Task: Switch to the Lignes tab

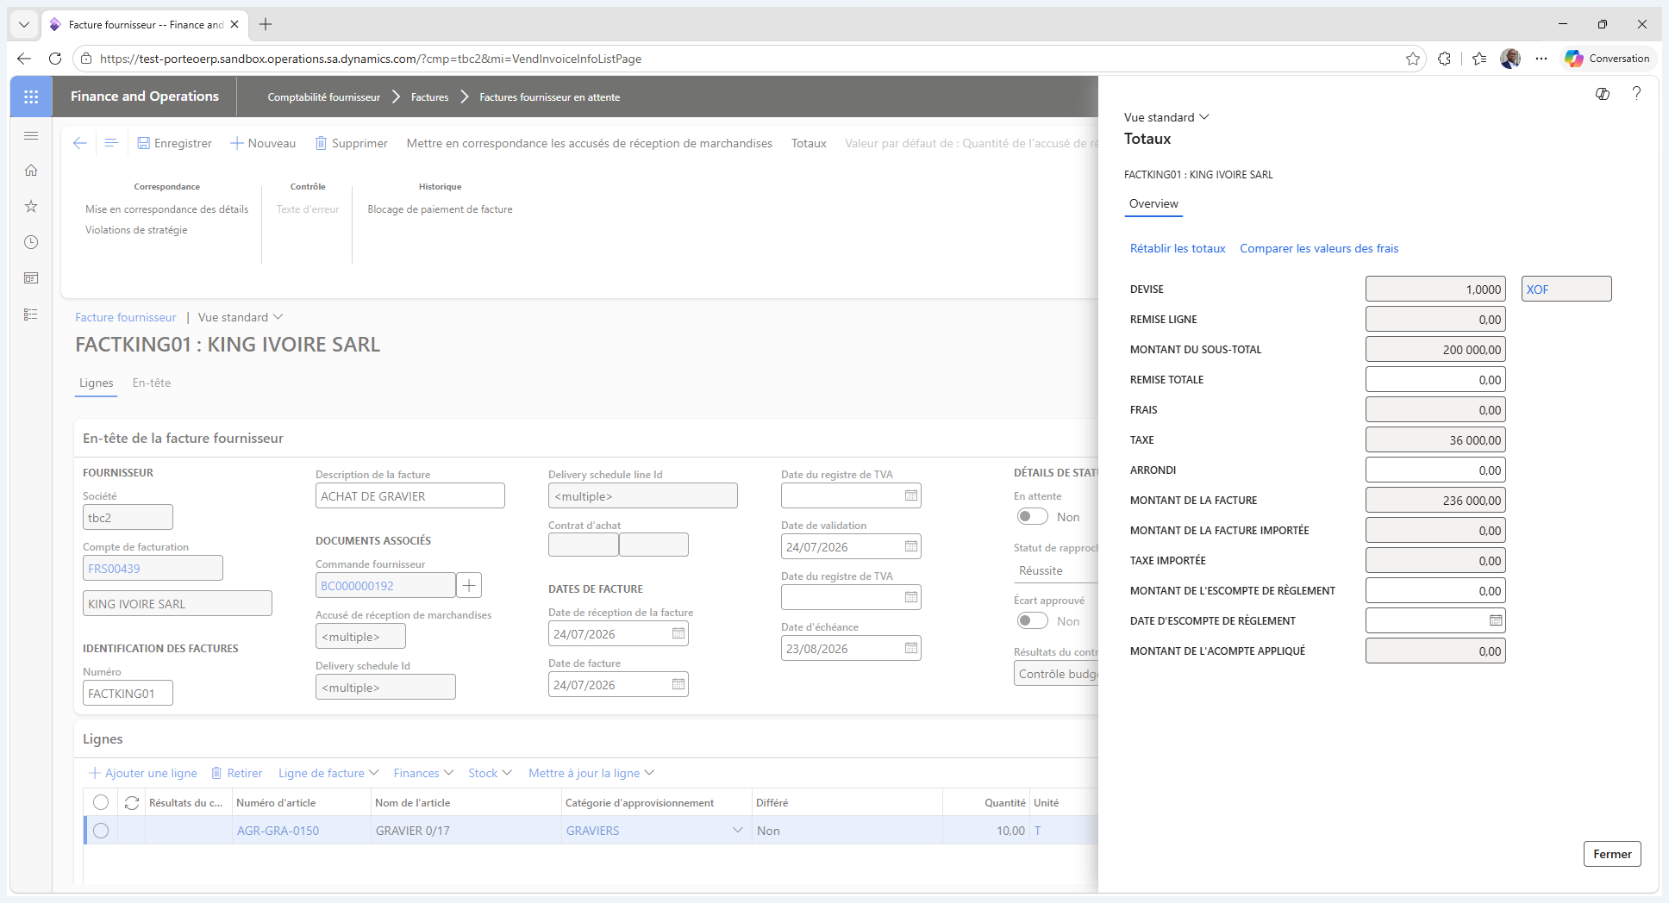Action: pyautogui.click(x=97, y=383)
